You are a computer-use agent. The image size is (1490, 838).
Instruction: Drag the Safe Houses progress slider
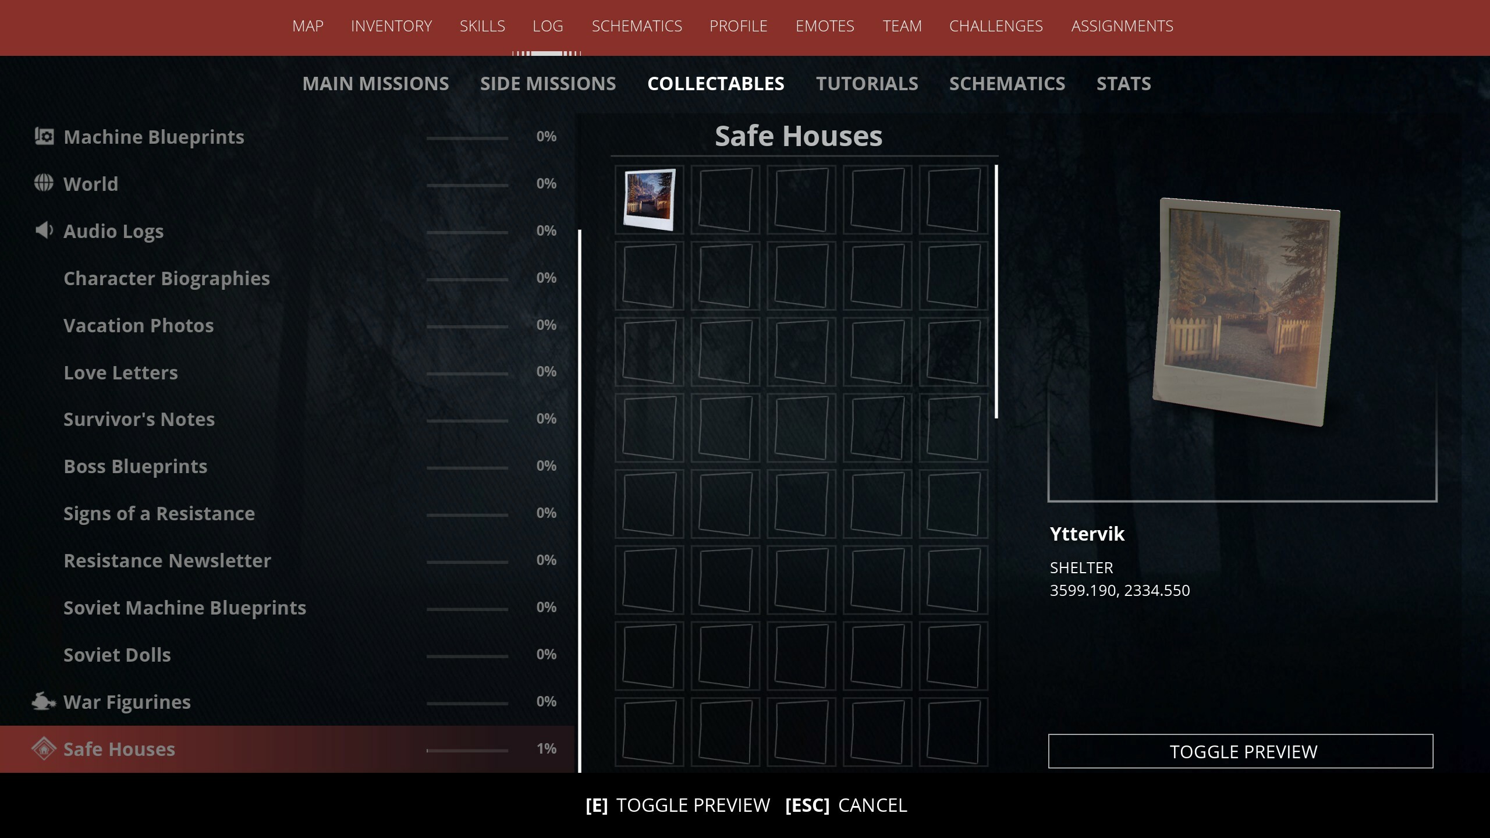428,749
